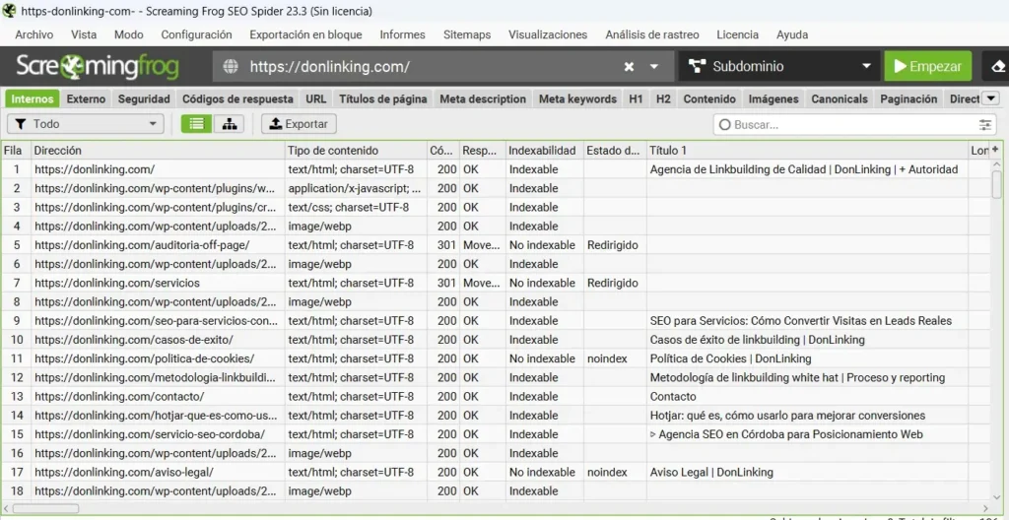Open the Modo menu
This screenshot has width=1009, height=520.
click(x=129, y=34)
